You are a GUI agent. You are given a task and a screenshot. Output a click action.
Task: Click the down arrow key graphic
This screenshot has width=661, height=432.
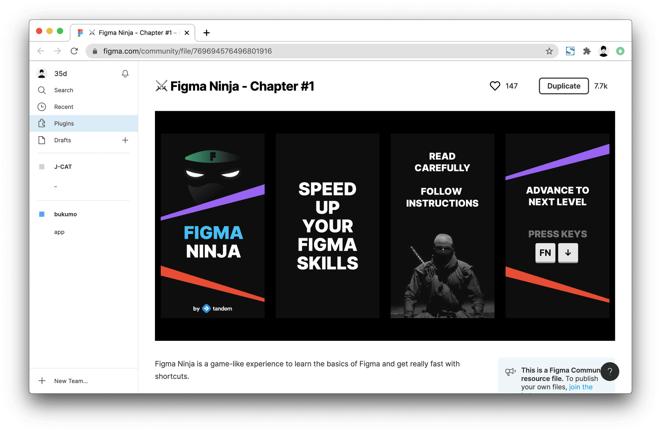pyautogui.click(x=568, y=253)
